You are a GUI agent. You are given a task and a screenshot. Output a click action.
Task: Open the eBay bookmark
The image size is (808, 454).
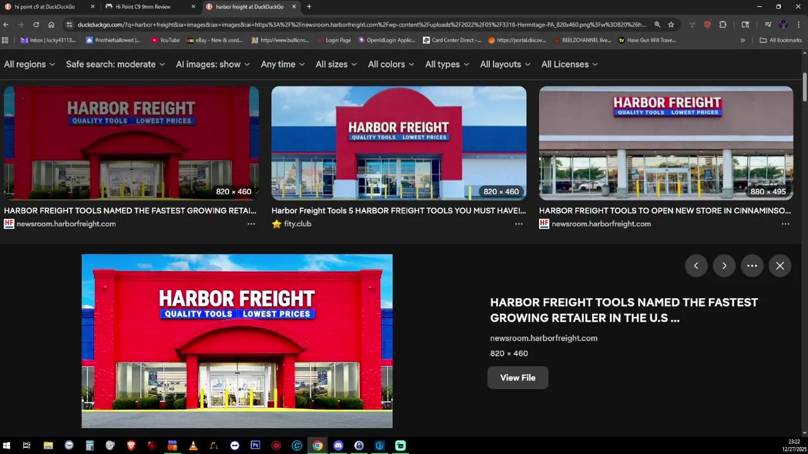click(215, 40)
